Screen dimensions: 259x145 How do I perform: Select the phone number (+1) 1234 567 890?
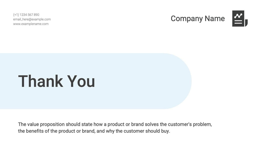26,15
